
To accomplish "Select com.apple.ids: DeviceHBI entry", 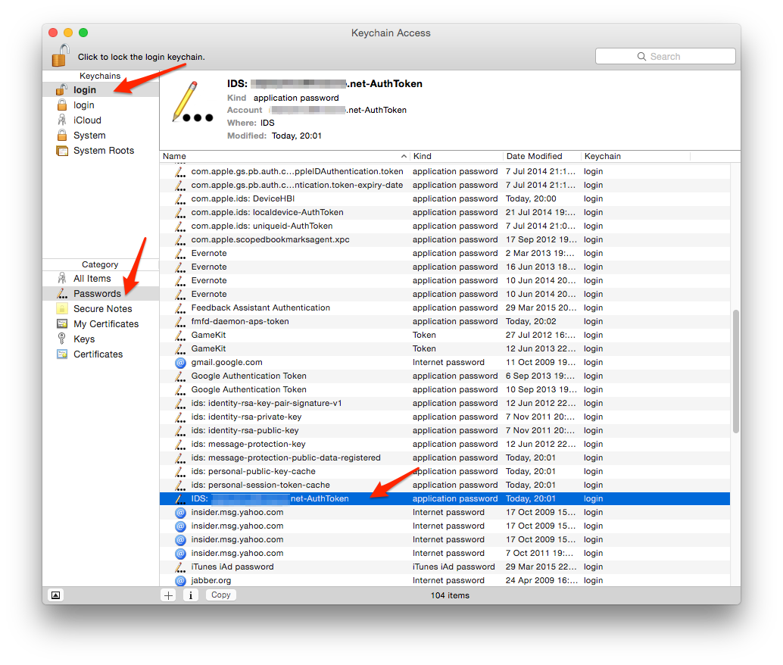I will 445,199.
